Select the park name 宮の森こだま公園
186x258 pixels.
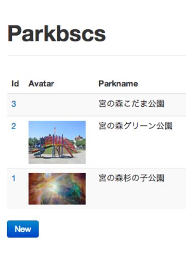(x=131, y=104)
